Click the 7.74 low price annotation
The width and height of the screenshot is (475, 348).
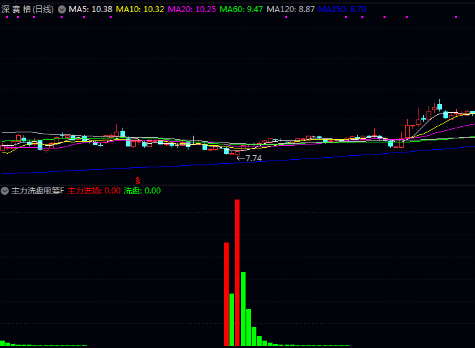coord(253,159)
